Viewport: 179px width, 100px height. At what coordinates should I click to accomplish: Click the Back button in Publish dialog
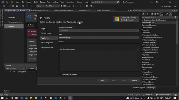pyautogui.click(x=103, y=81)
